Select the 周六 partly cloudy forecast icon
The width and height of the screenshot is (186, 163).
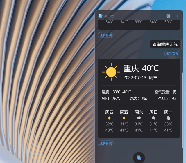(139, 118)
